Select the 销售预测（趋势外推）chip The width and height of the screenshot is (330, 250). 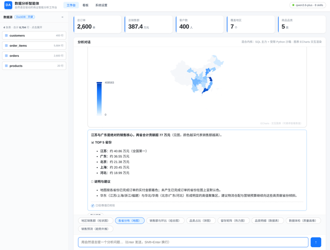pos(96,229)
